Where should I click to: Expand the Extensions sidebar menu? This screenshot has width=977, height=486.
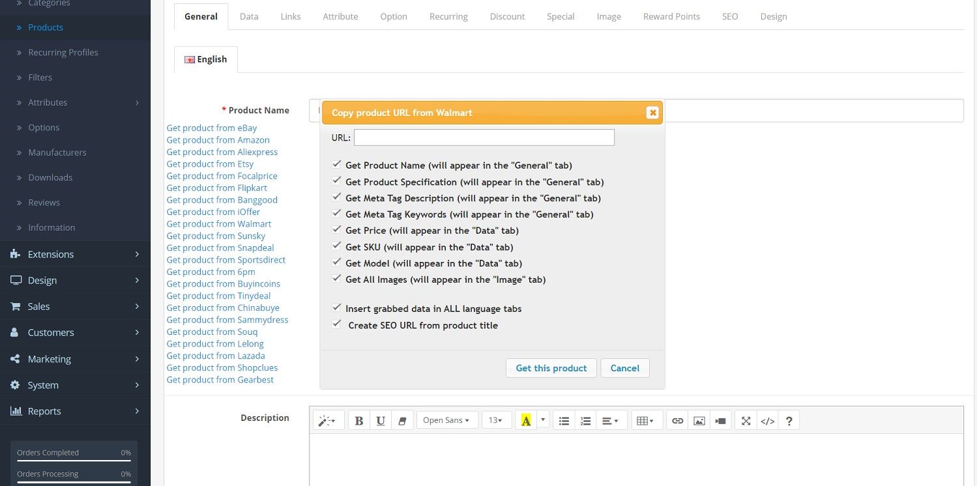pos(75,254)
